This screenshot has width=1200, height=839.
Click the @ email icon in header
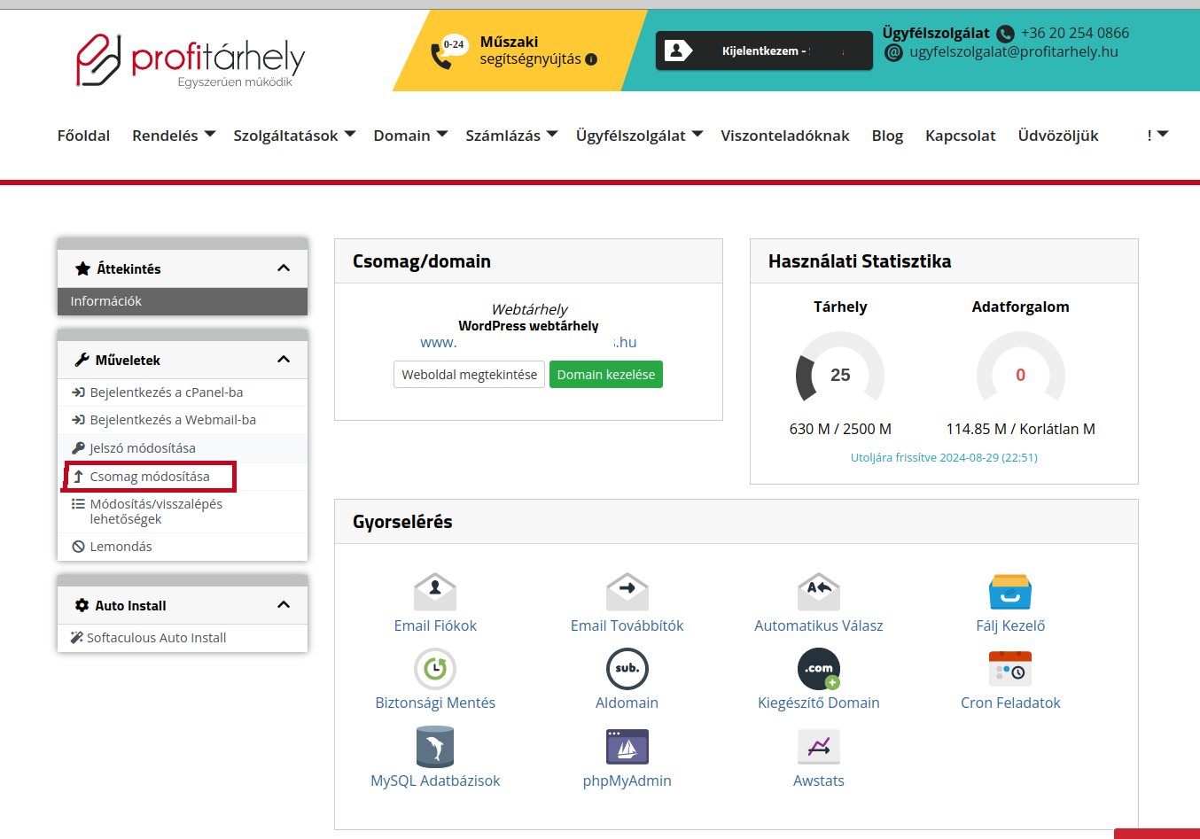893,52
